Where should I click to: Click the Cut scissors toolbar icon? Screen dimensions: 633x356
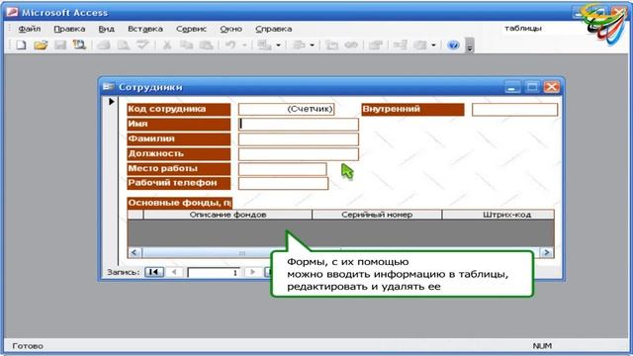click(167, 44)
